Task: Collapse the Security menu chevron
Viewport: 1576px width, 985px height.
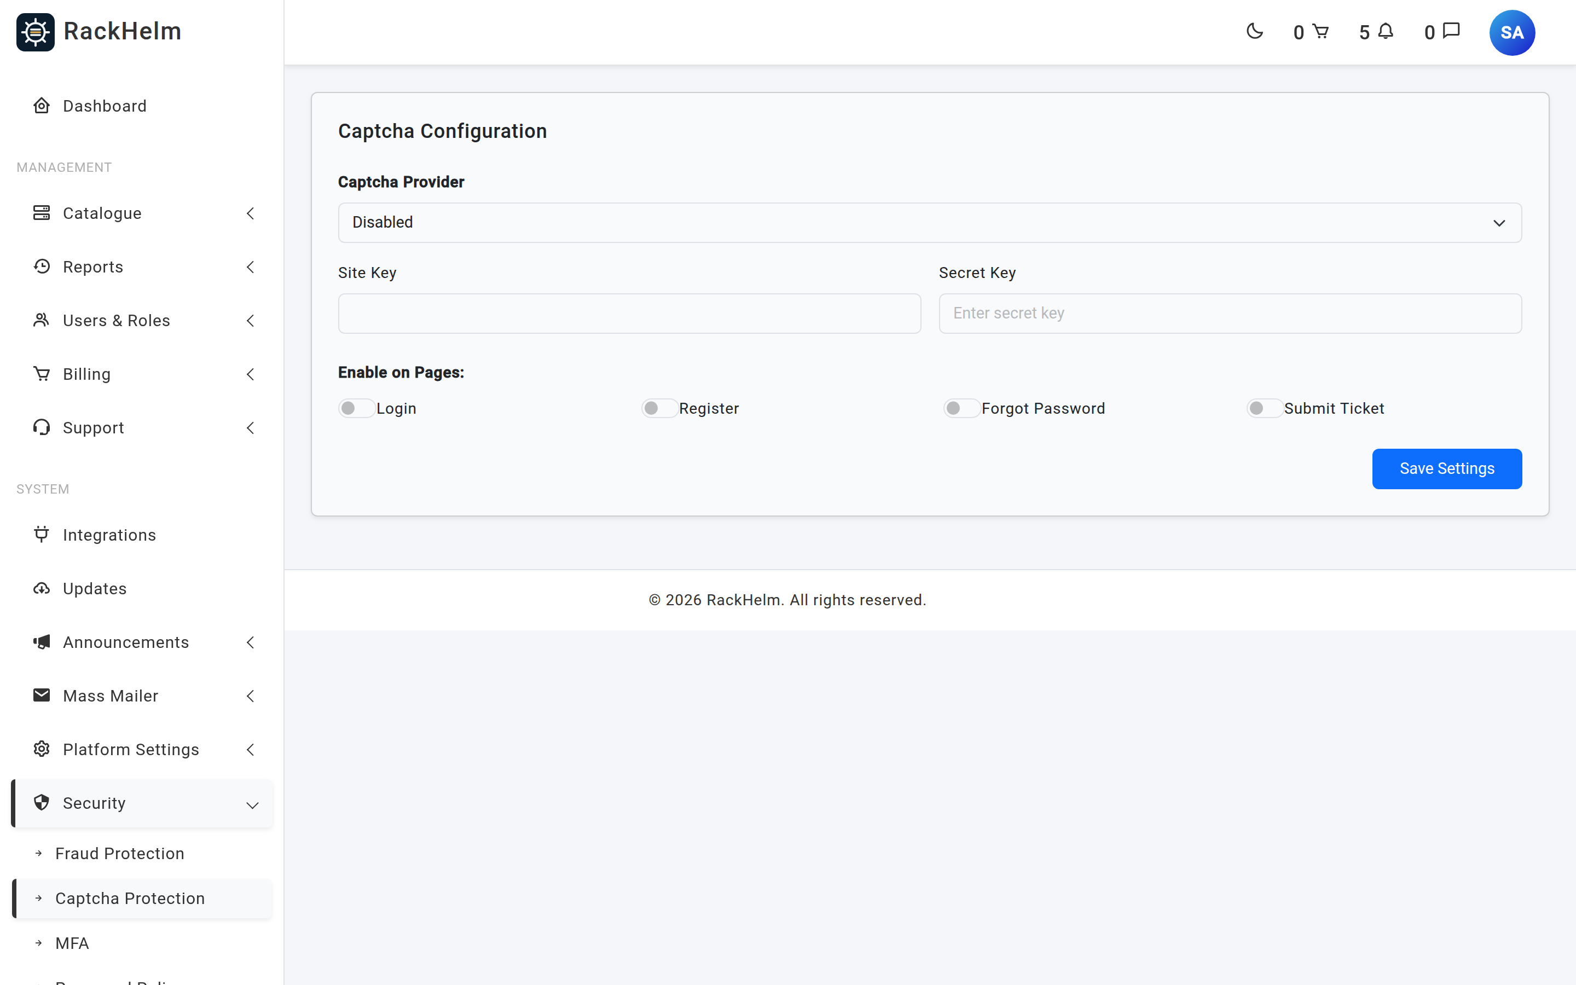Action: 252,805
